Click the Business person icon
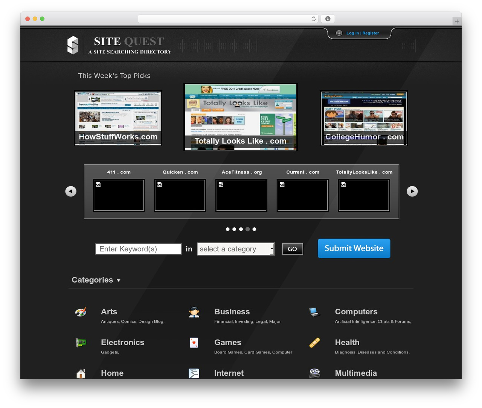The width and height of the screenshot is (482, 408). pos(194,312)
